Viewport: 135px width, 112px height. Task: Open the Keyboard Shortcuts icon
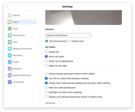10,75
